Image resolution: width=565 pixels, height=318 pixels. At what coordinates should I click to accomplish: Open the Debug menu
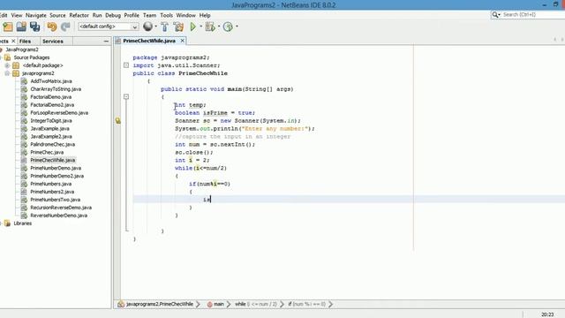click(113, 15)
